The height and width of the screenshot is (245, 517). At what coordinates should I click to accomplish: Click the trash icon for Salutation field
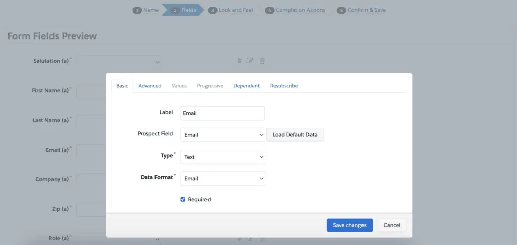[x=262, y=61]
